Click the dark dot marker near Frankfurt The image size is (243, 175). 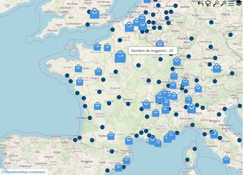(192, 39)
